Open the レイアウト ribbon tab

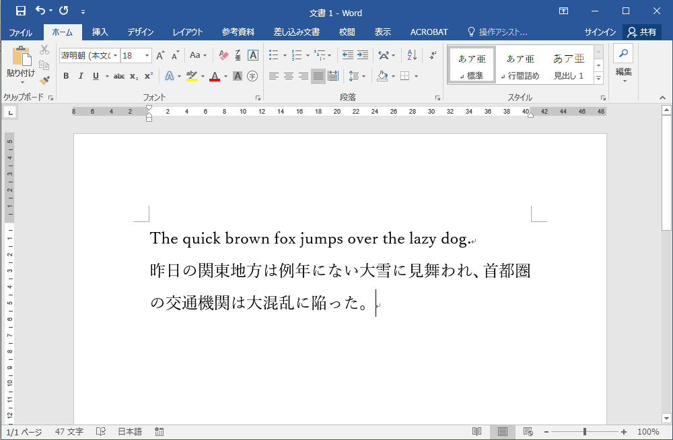188,32
